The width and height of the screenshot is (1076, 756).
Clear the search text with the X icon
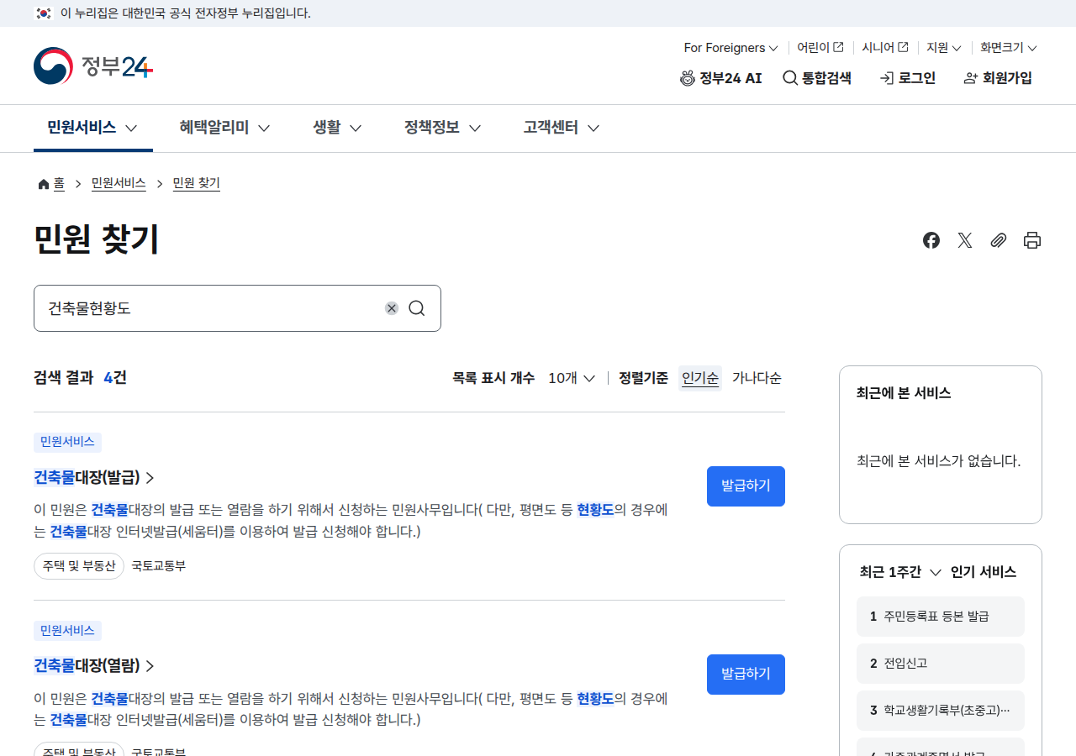tap(392, 308)
